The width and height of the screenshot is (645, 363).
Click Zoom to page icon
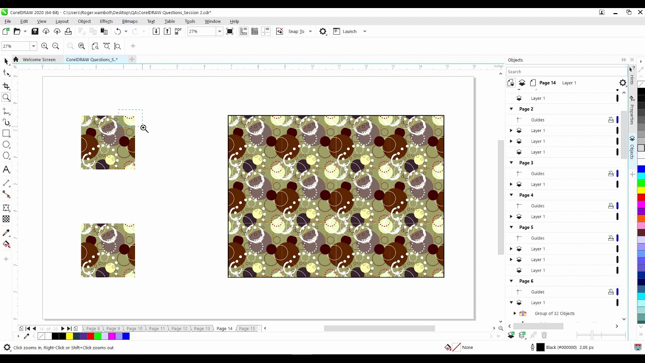click(95, 46)
